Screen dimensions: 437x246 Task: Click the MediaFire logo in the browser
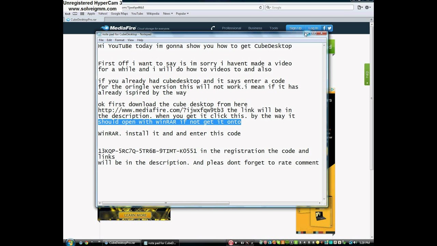[118, 28]
